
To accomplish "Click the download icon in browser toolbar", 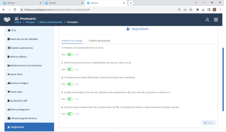I will (203, 9).
